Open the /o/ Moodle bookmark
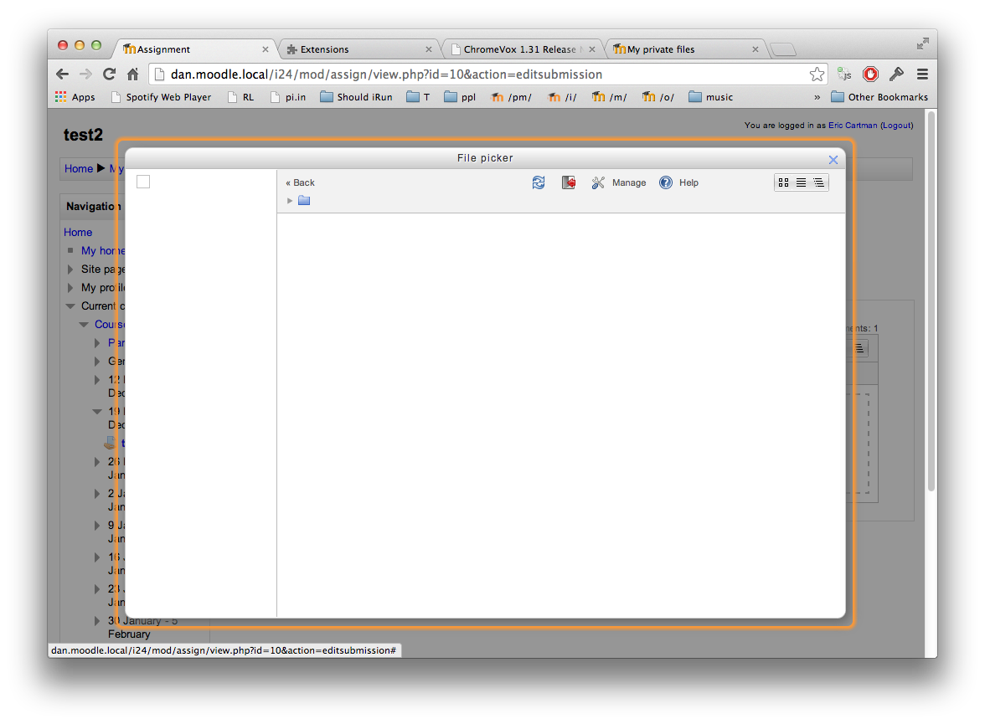The height and width of the screenshot is (724, 985). pos(658,97)
